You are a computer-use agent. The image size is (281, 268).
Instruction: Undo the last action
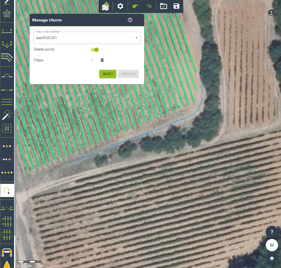(x=135, y=6)
